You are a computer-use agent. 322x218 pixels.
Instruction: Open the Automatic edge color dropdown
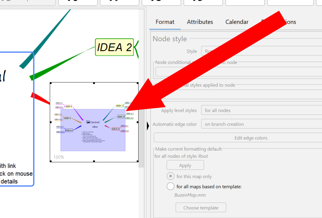click(261, 124)
